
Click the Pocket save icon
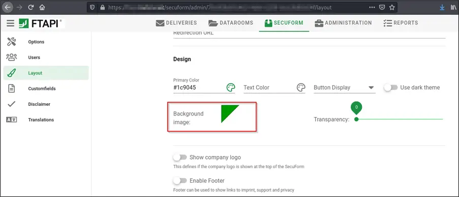click(x=382, y=7)
